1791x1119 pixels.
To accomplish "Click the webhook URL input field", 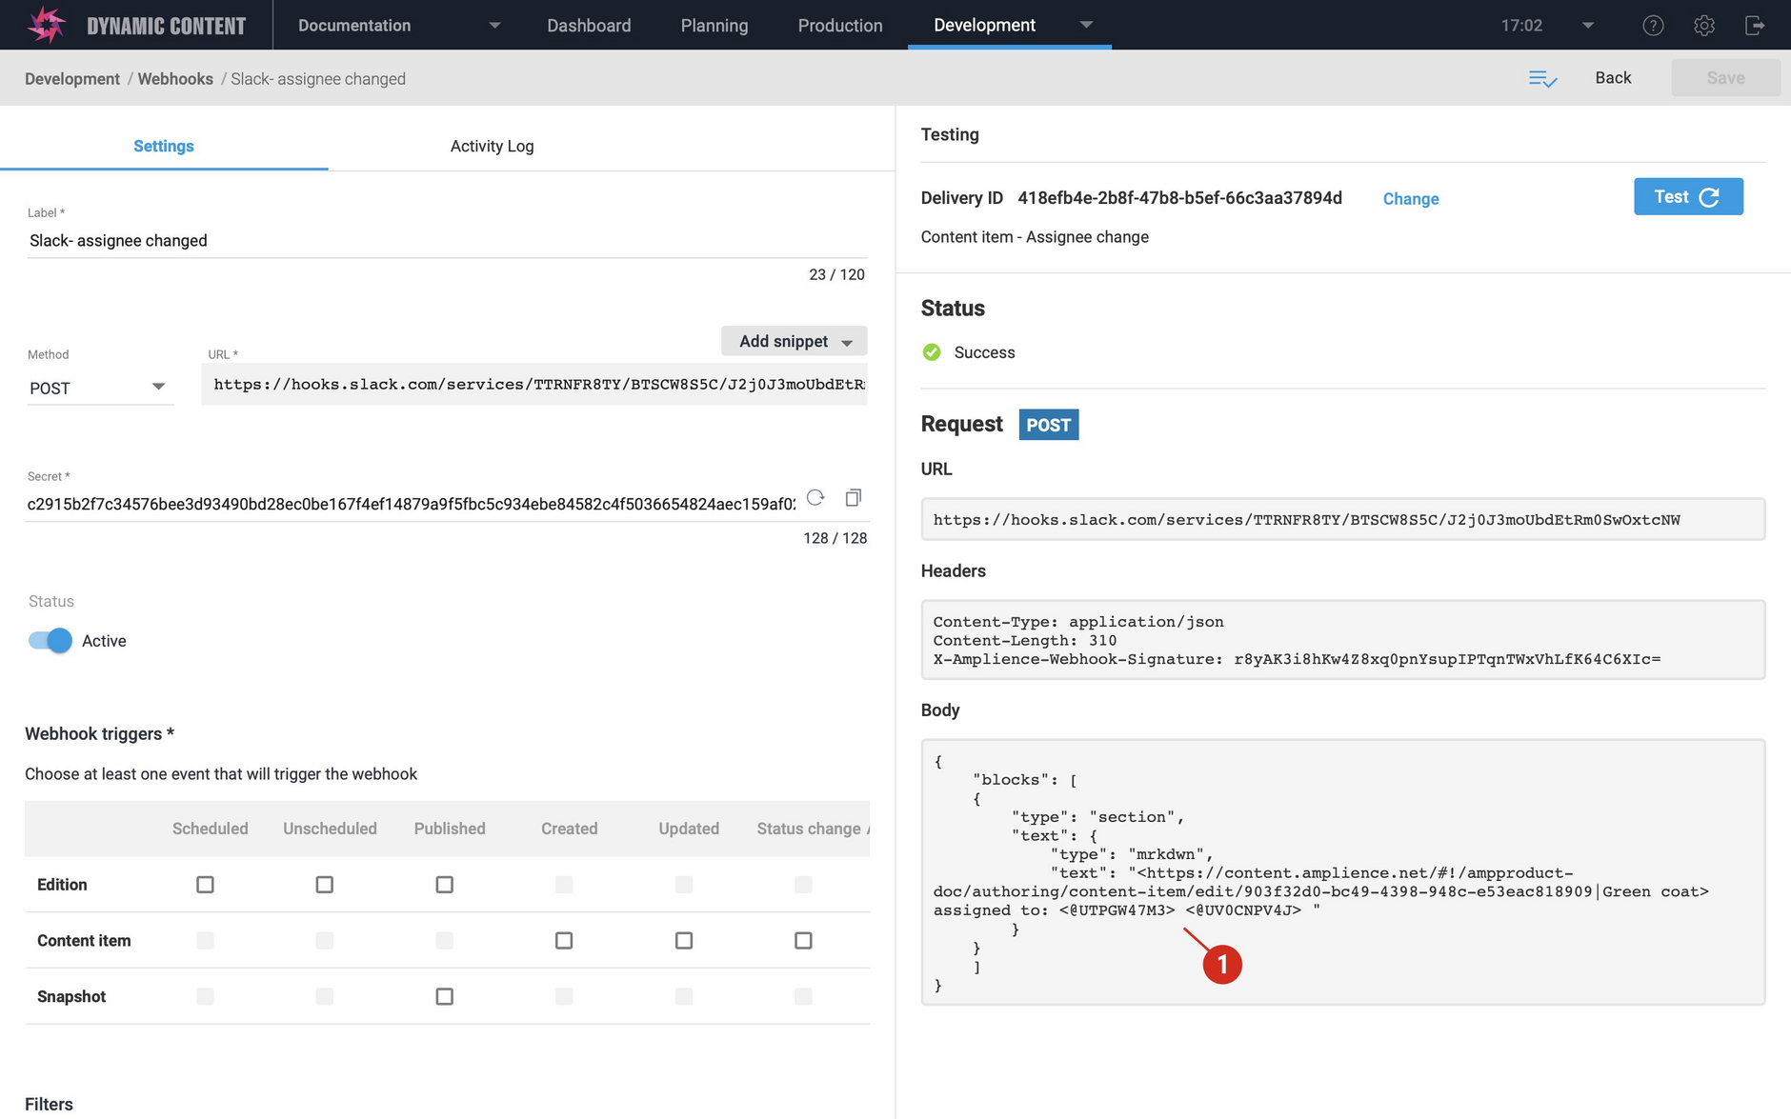I will coord(534,385).
